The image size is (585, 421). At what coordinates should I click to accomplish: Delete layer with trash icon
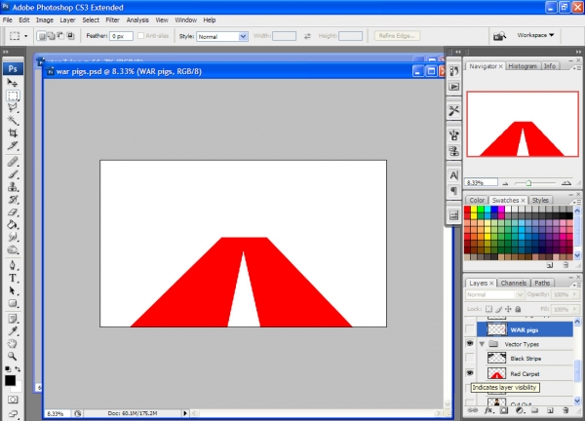pyautogui.click(x=565, y=410)
